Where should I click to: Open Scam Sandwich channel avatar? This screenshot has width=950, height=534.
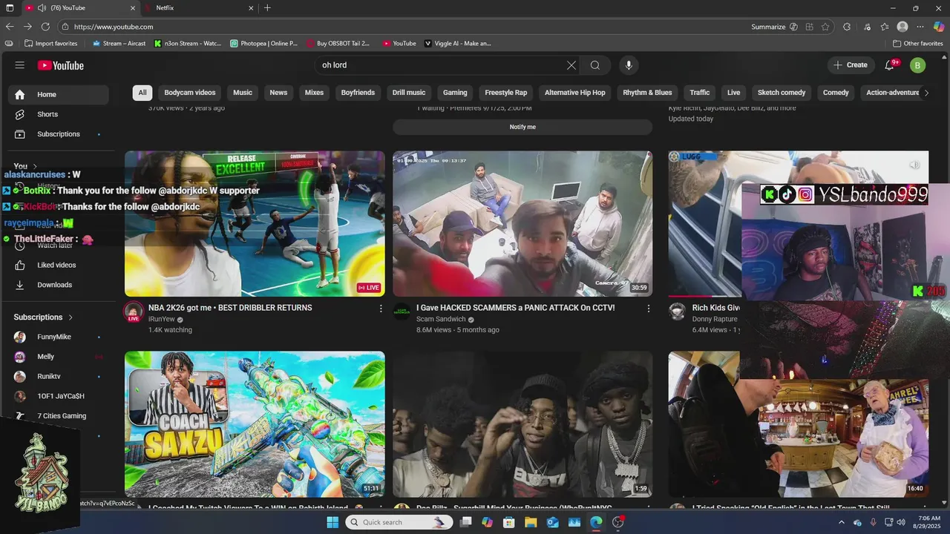tap(402, 311)
